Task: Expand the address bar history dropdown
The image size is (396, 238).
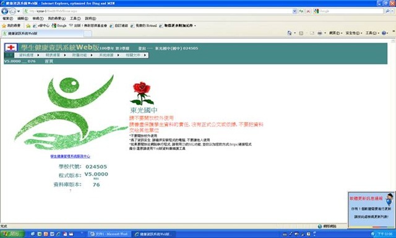Action: [295, 11]
